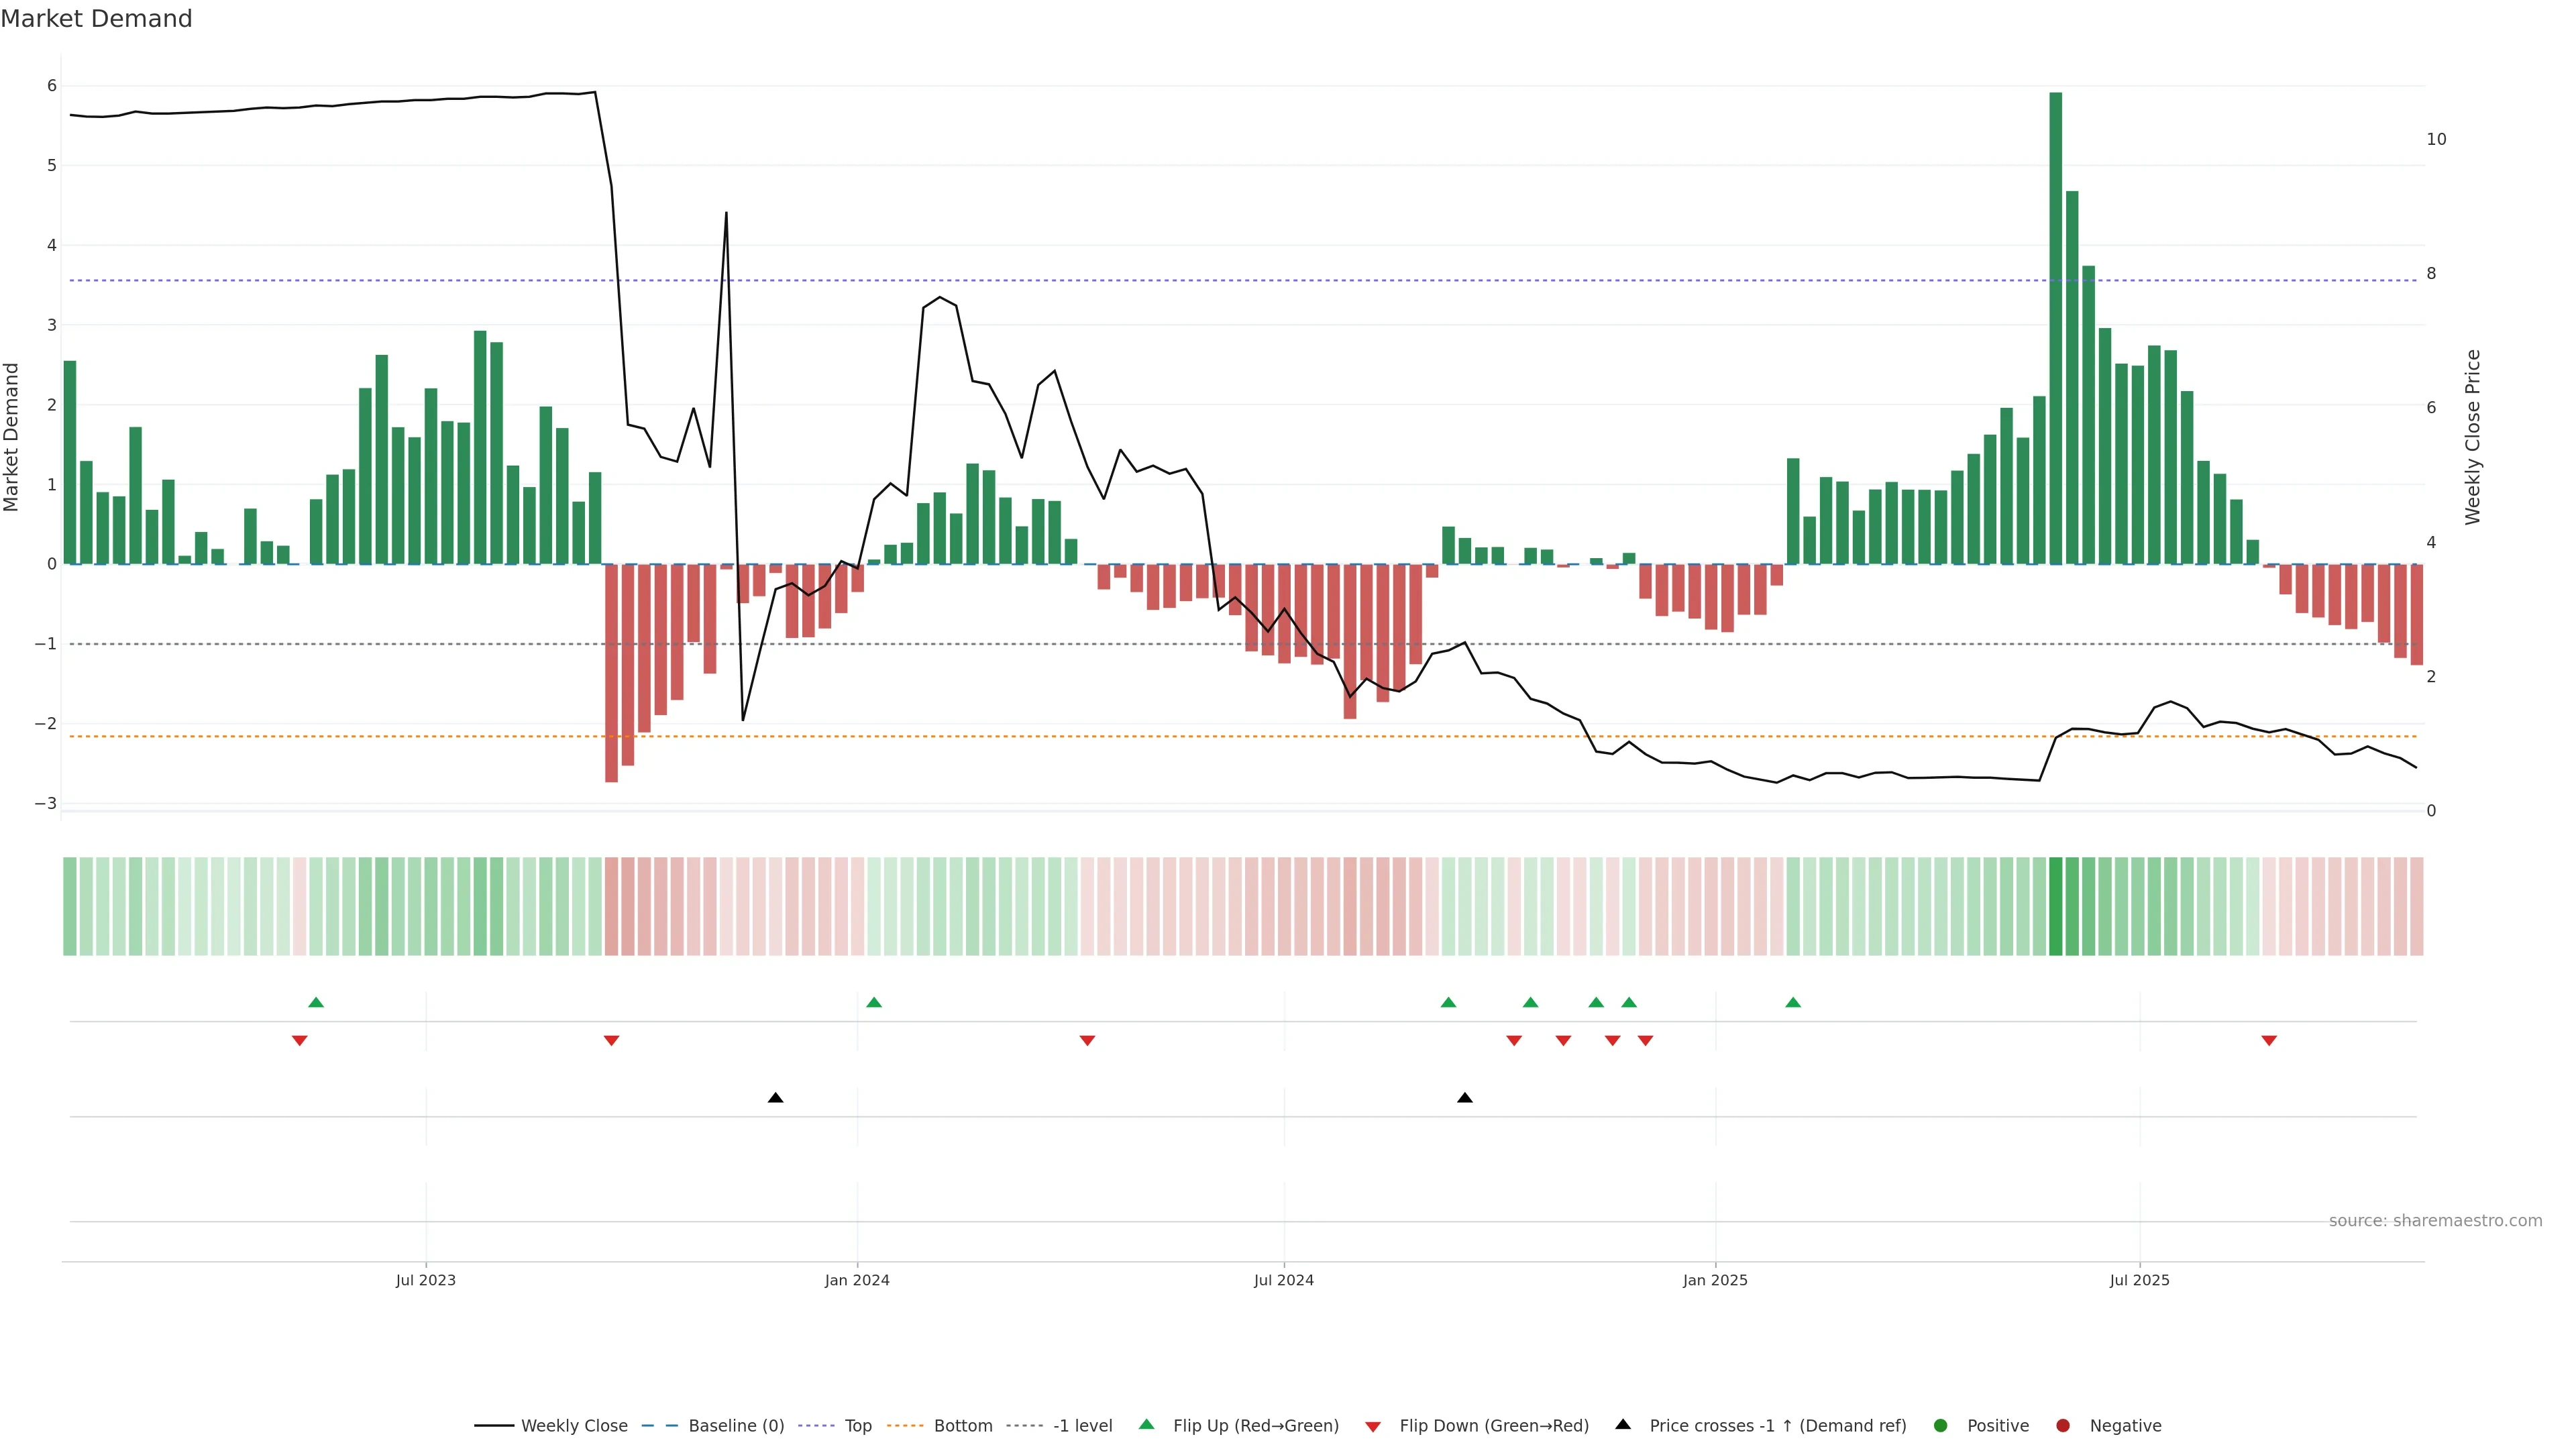The image size is (2576, 1449).
Task: Click the green Positive legend dot
Action: coord(1941,1426)
